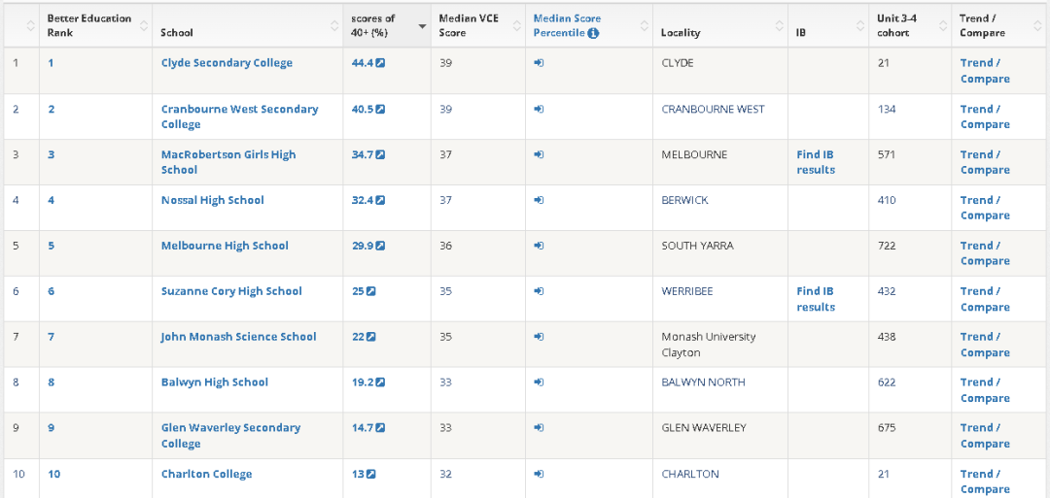Open external-link icon next to 34.7 score
Screen dimensions: 1050x498
pyautogui.click(x=380, y=154)
